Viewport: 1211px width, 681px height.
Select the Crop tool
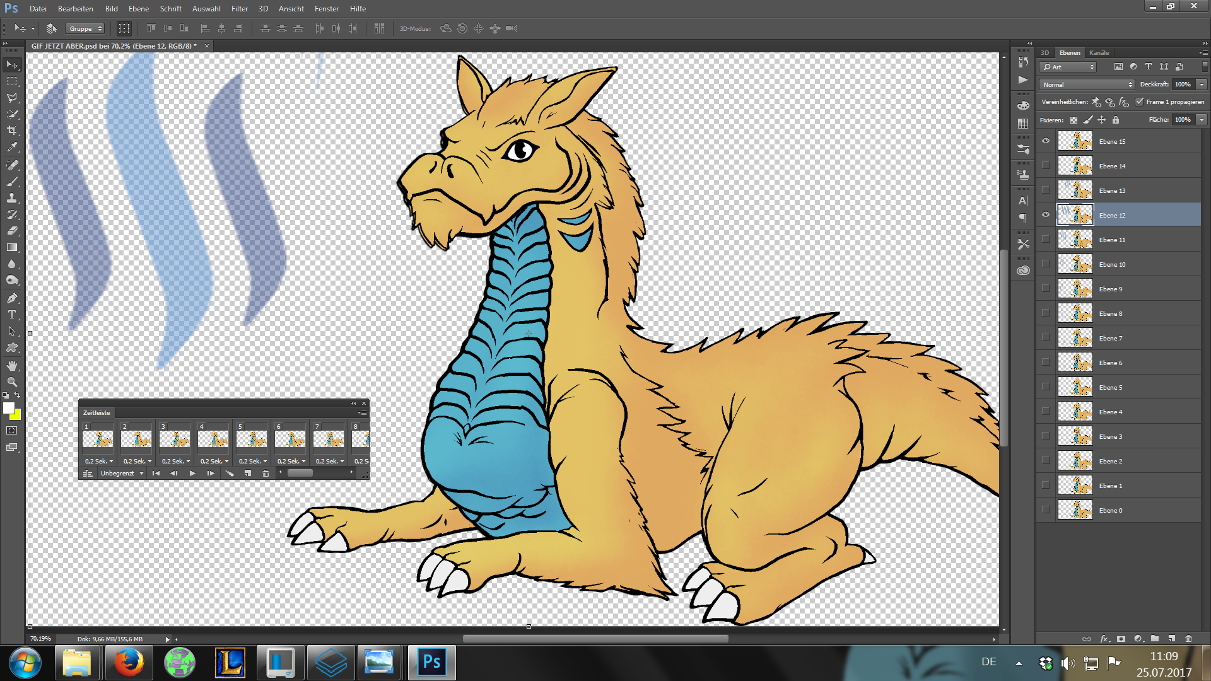12,131
